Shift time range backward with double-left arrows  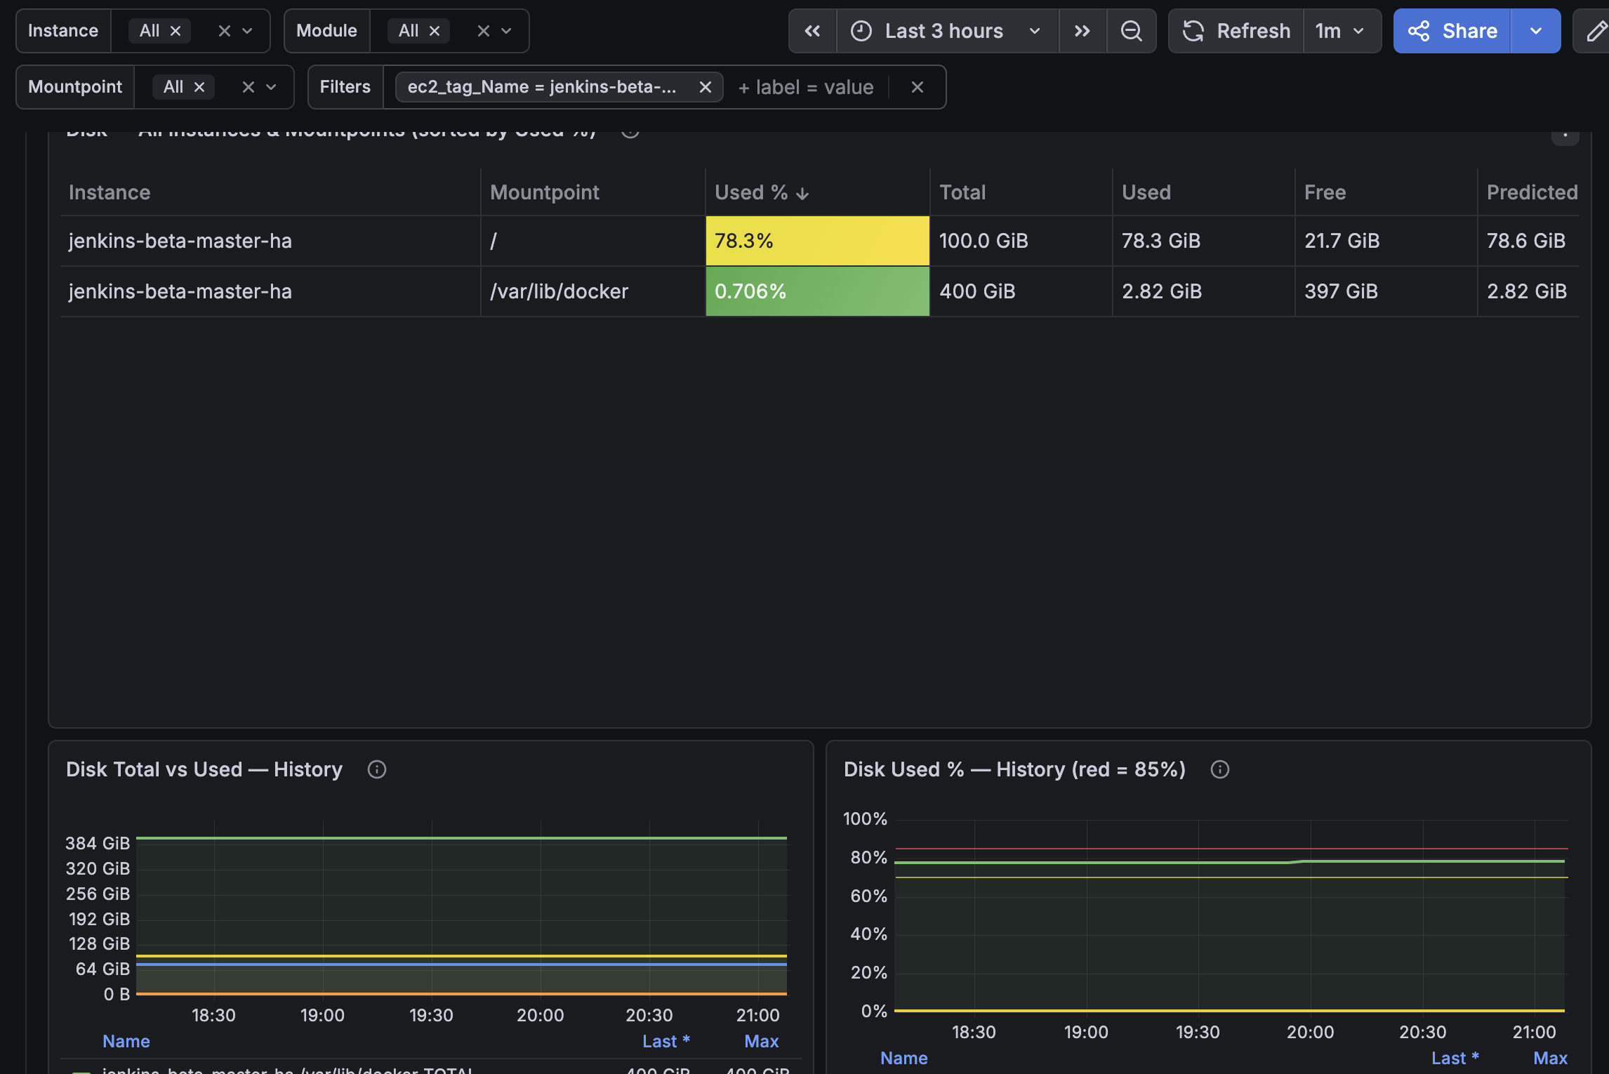(812, 31)
